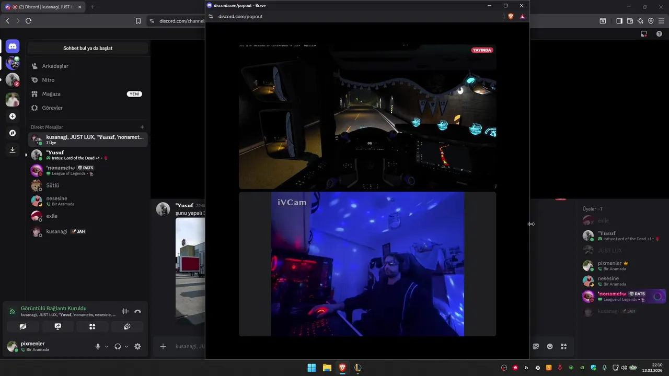Bookmark this page icon in main window
This screenshot has height=376, width=669.
pos(138,21)
